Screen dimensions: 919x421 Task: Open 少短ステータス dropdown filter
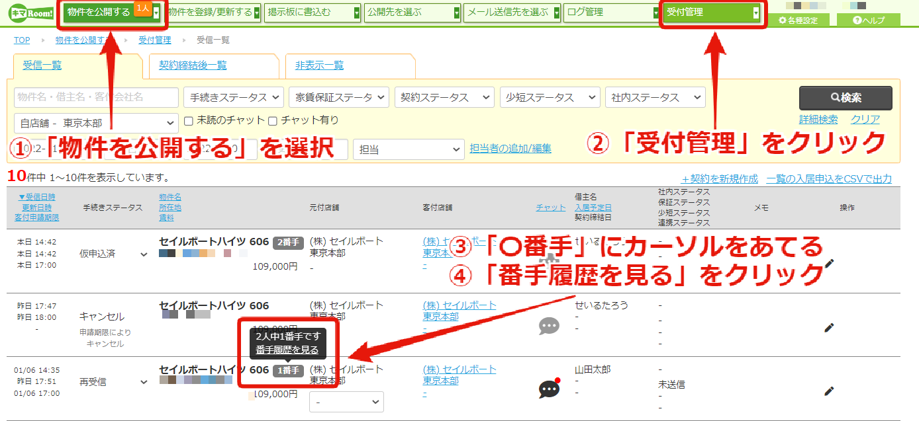(549, 97)
